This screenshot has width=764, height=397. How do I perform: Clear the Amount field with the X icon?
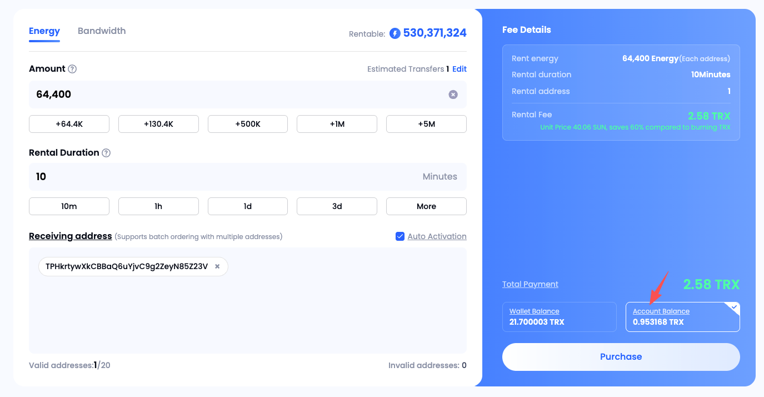pyautogui.click(x=453, y=95)
